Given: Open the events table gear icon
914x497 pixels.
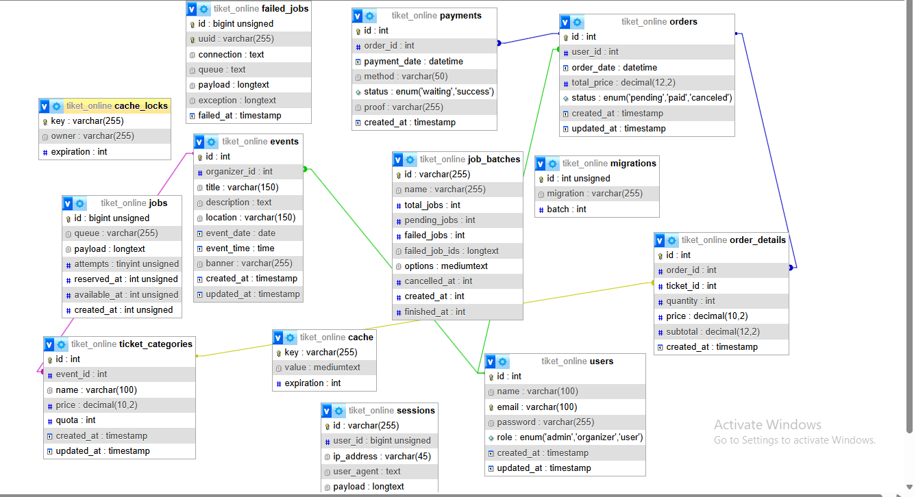Looking at the screenshot, I should 212,142.
